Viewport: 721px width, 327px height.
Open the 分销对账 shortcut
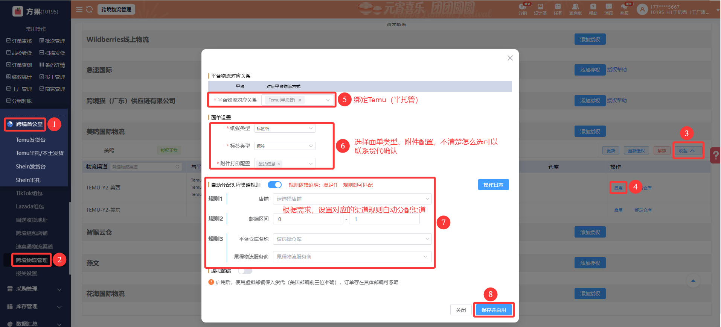(x=19, y=101)
